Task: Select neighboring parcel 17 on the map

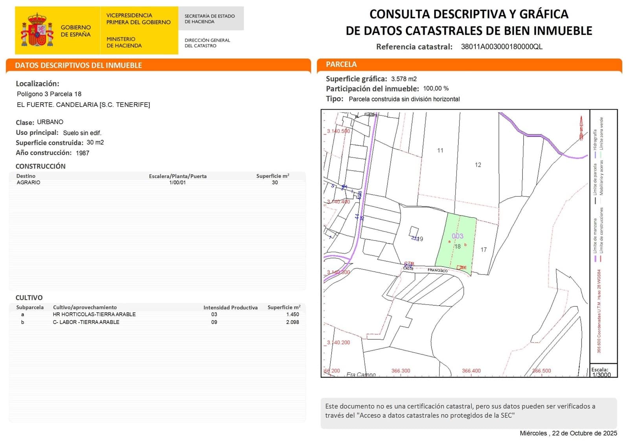Action: (x=484, y=249)
